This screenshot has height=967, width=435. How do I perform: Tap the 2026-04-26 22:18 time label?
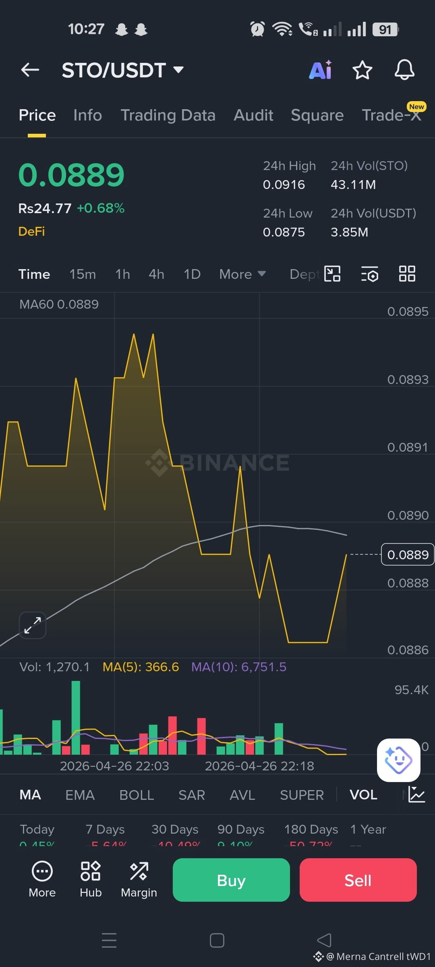[259, 766]
